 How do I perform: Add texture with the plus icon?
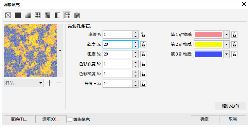tap(49, 83)
